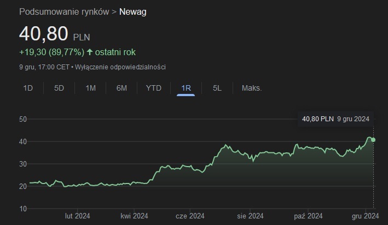Open the Podsumowanie rynków breadcrumb link

(64, 11)
